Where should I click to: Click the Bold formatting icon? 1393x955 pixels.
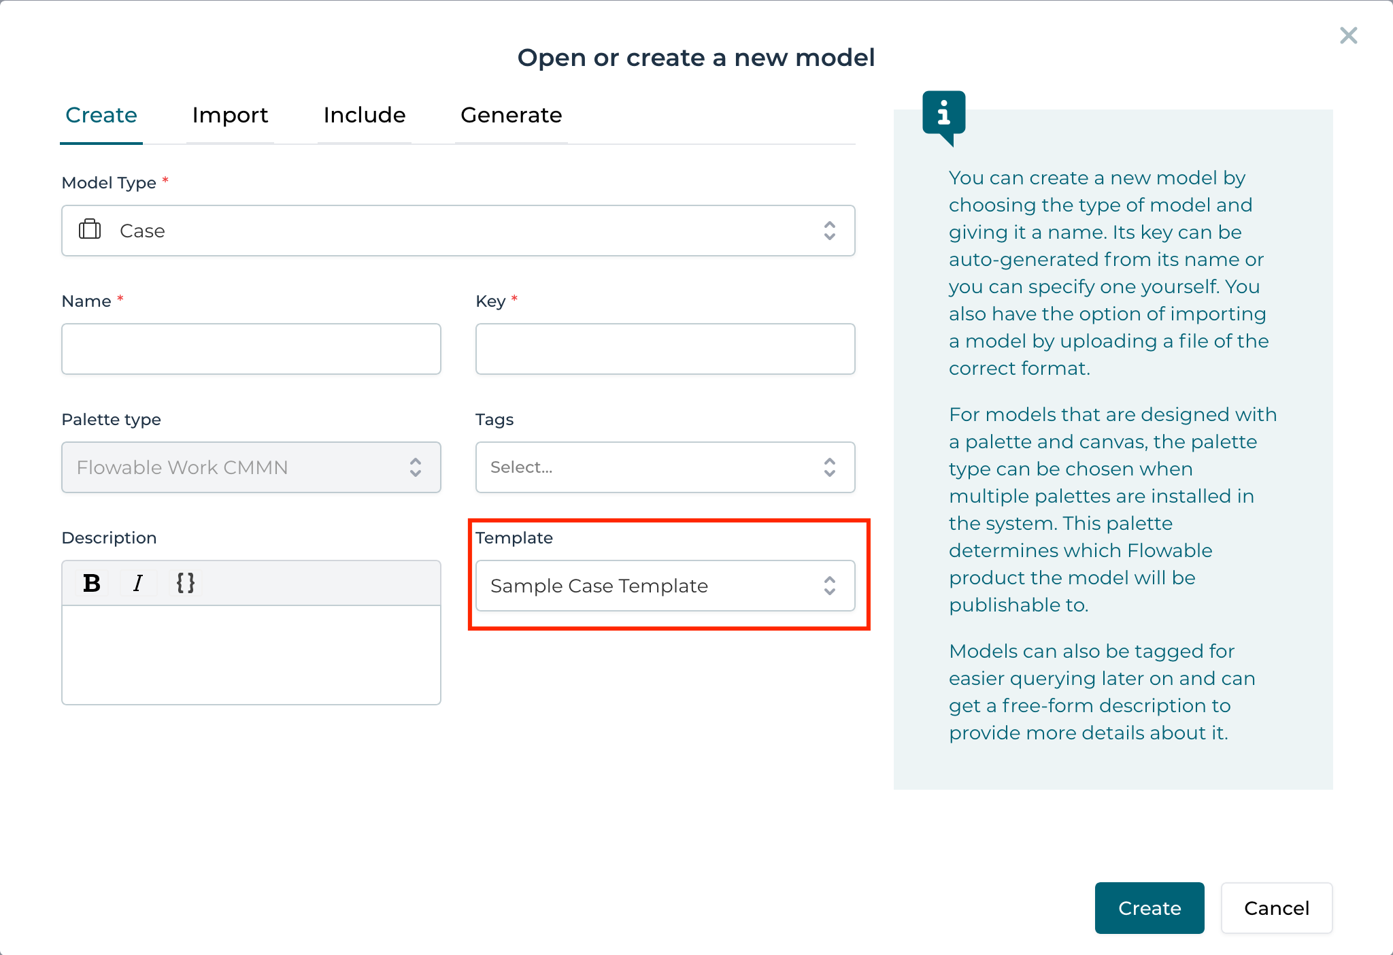pos(91,583)
